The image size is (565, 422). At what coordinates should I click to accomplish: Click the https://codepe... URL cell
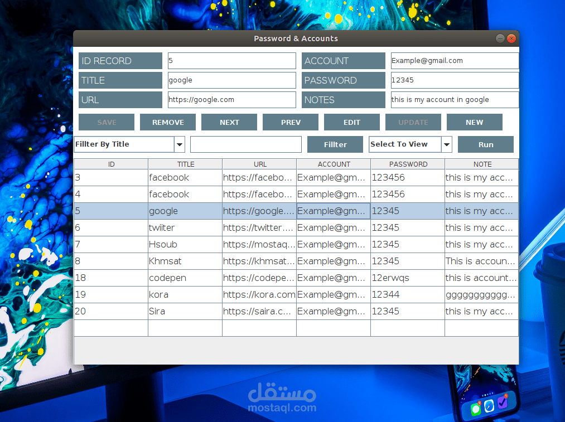point(259,278)
